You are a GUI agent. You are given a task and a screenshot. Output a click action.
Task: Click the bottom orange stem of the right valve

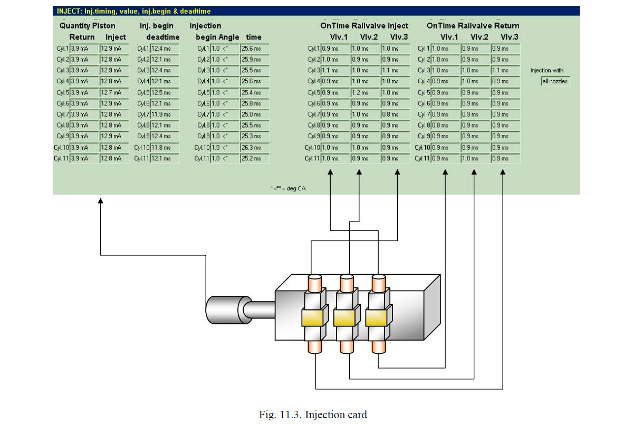[x=378, y=347]
